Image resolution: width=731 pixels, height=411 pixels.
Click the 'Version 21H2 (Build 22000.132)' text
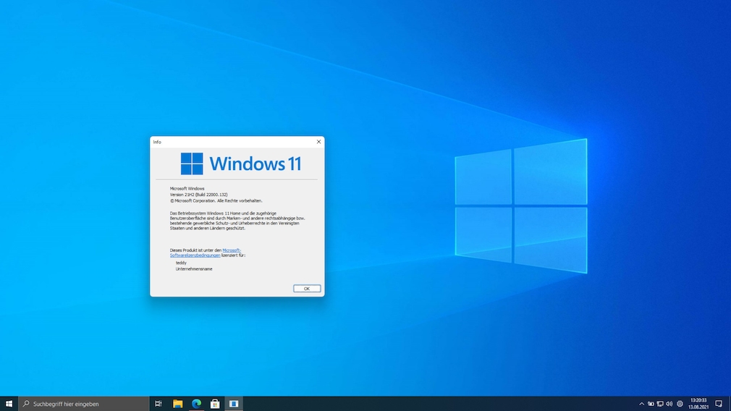(198, 195)
